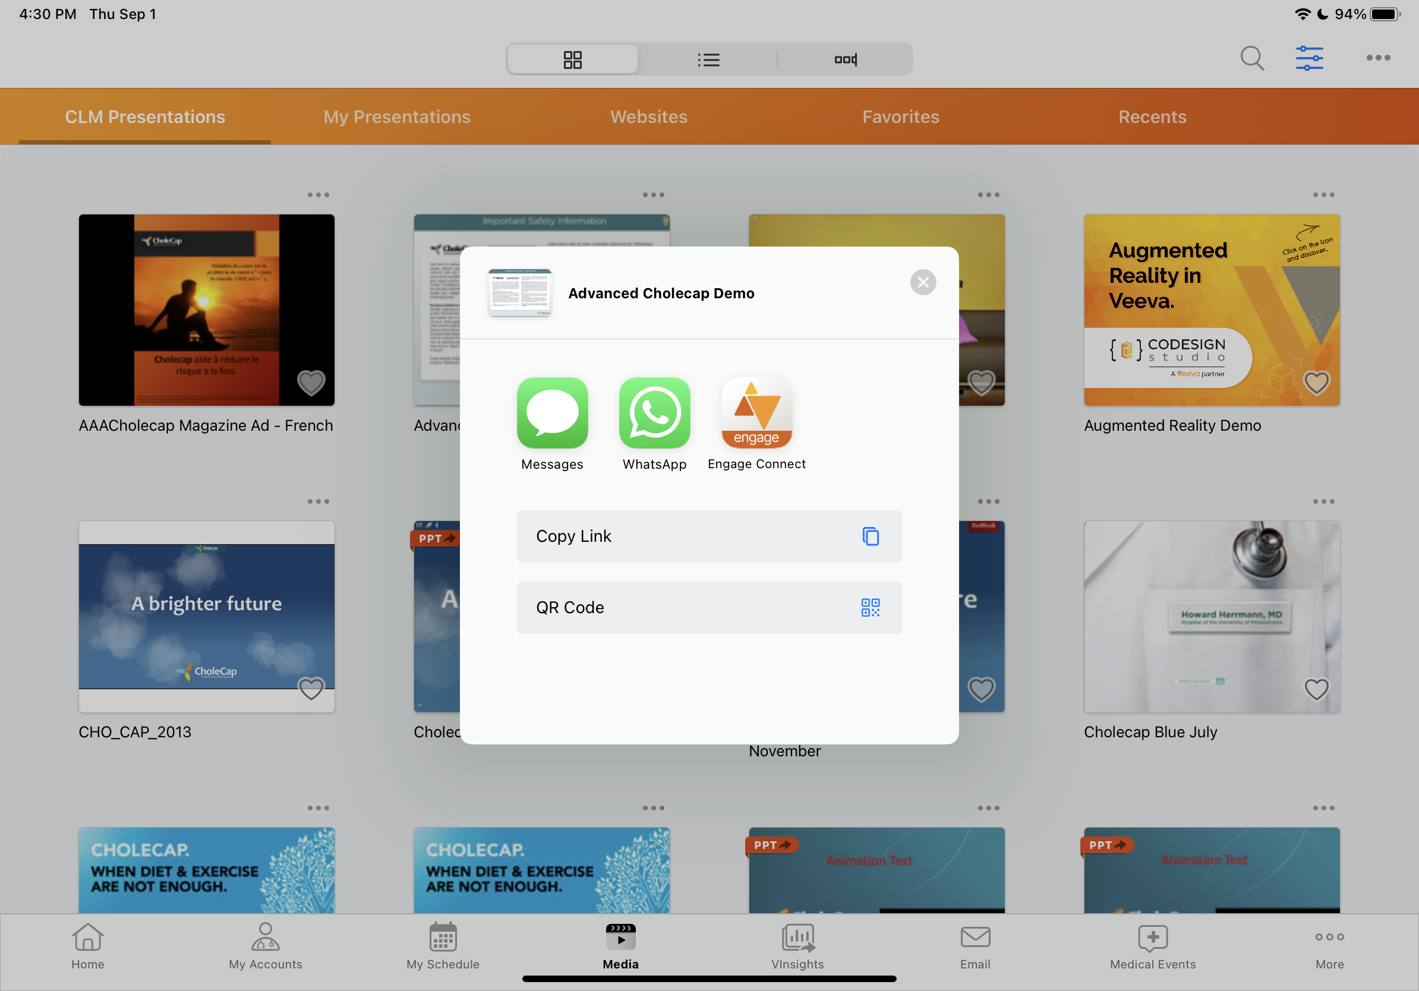The width and height of the screenshot is (1419, 991).
Task: Go to Medical Events in bottom bar
Action: 1153,945
